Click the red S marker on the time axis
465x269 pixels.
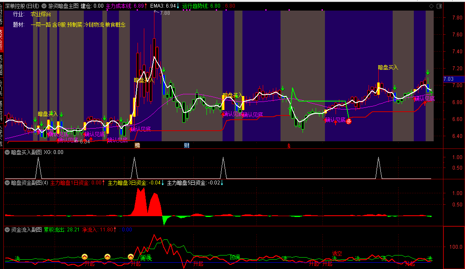coord(289,146)
